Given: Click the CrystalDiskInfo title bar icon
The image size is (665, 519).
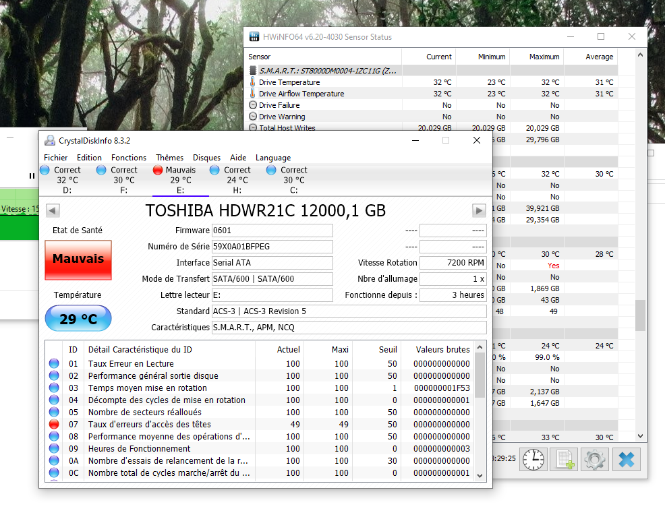Looking at the screenshot, I should [x=50, y=140].
